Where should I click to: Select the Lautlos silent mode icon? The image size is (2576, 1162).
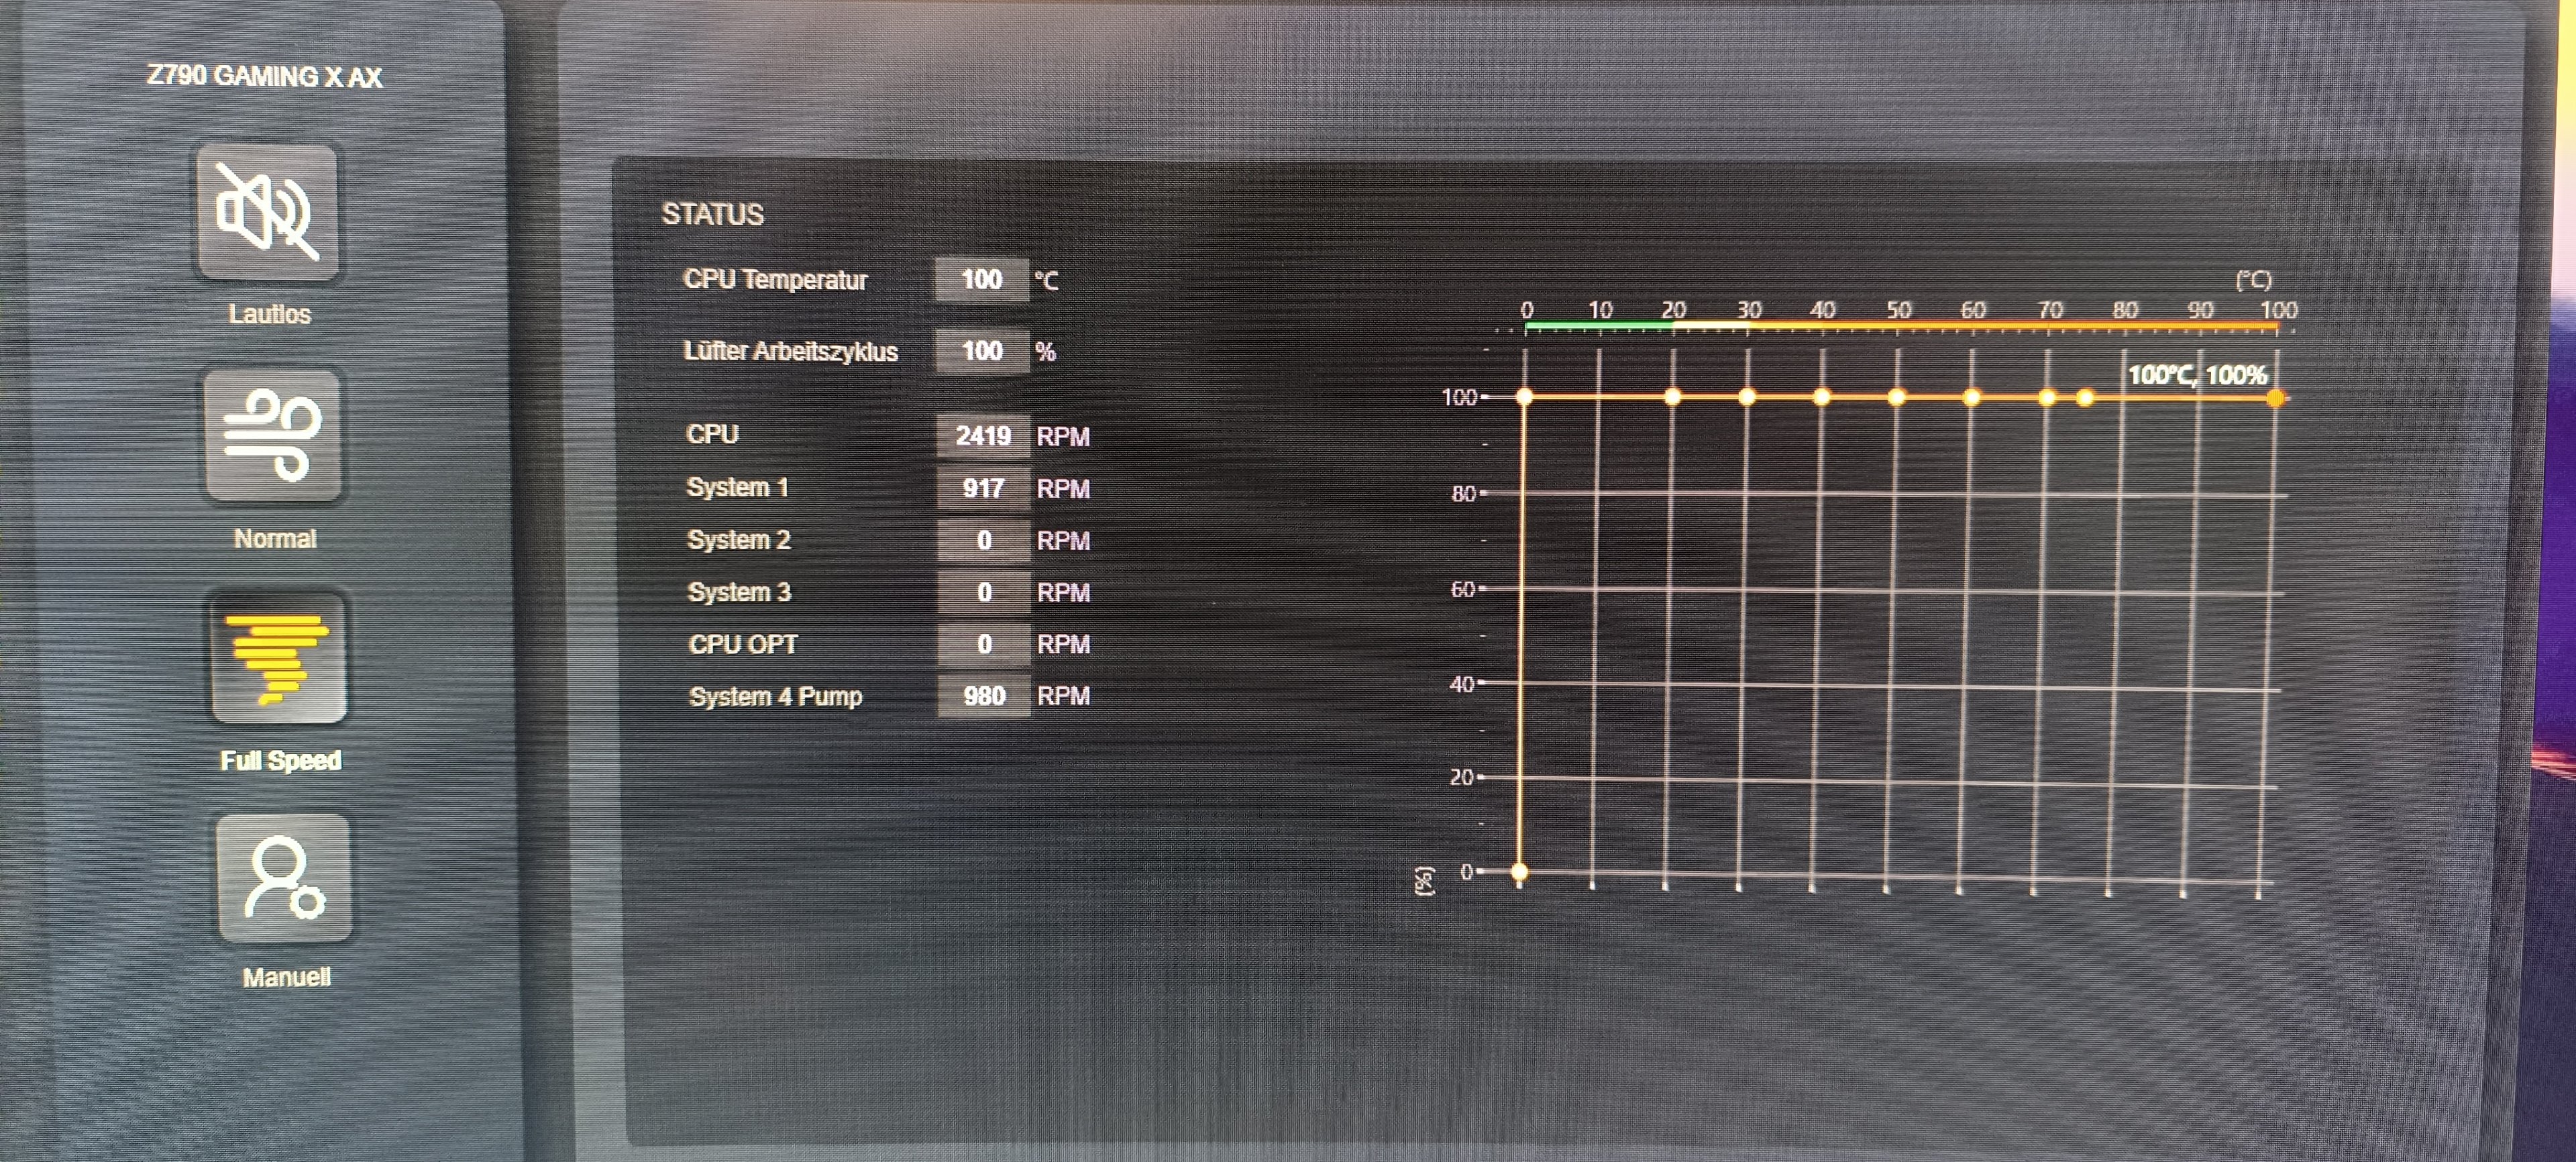click(268, 211)
